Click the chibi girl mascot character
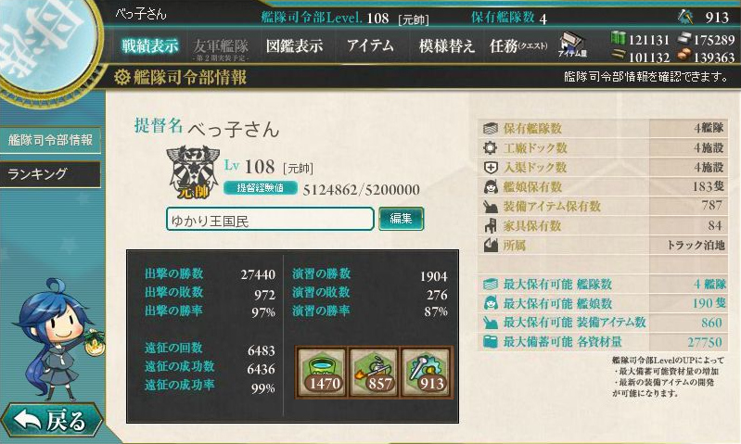Viewport: 741px width, 444px height. [57, 339]
